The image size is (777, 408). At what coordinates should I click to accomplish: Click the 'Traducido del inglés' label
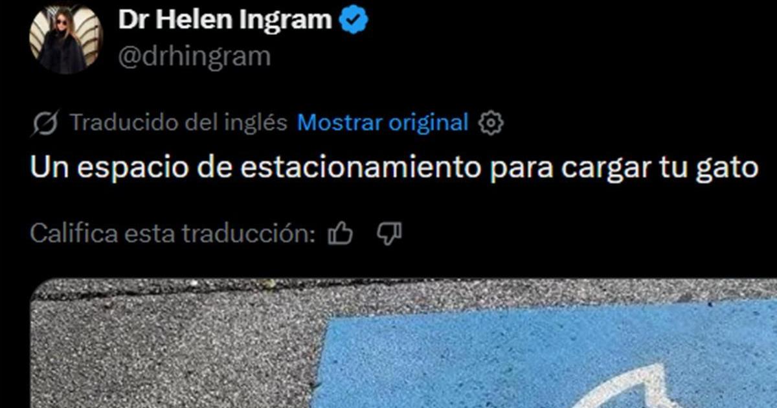point(178,122)
